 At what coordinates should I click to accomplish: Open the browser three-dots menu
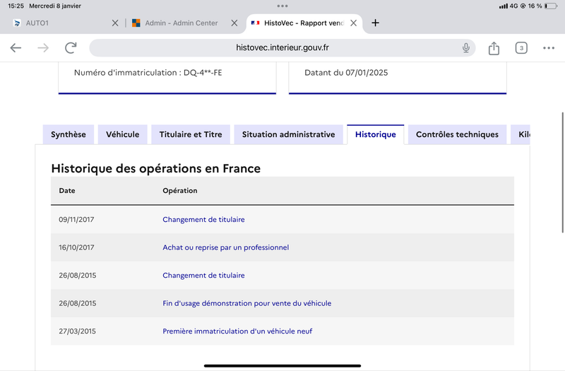549,48
